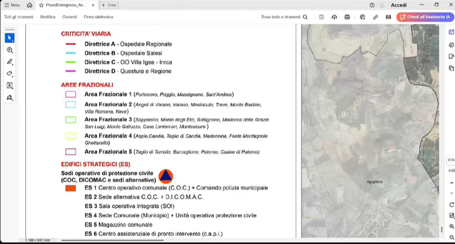Click the print document icon
The image size is (455, 244).
(347, 17)
